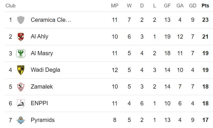Select the Zamalek team name
This screenshot has height=128, width=213.
[x=42, y=87]
